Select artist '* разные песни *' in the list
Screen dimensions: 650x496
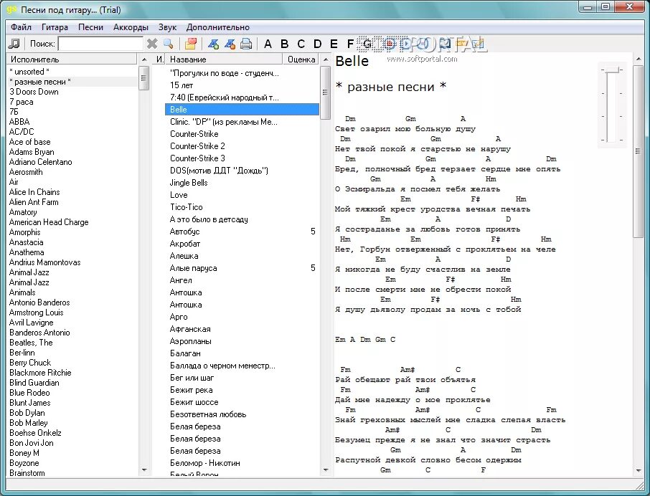[40, 82]
